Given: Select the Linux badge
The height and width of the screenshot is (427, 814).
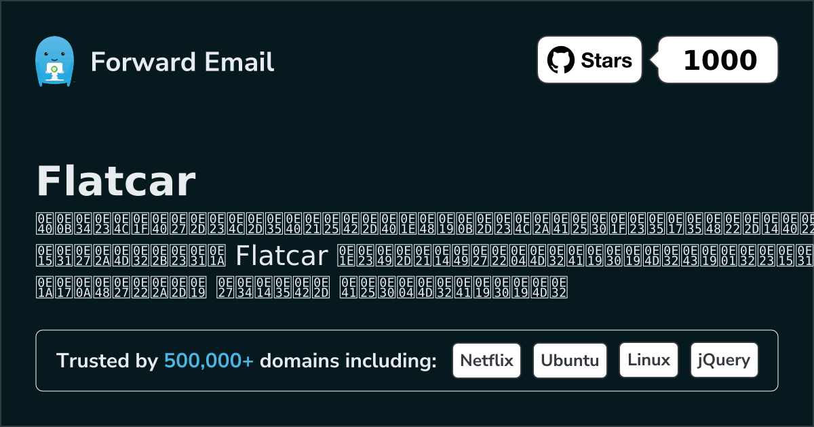Looking at the screenshot, I should coord(648,361).
